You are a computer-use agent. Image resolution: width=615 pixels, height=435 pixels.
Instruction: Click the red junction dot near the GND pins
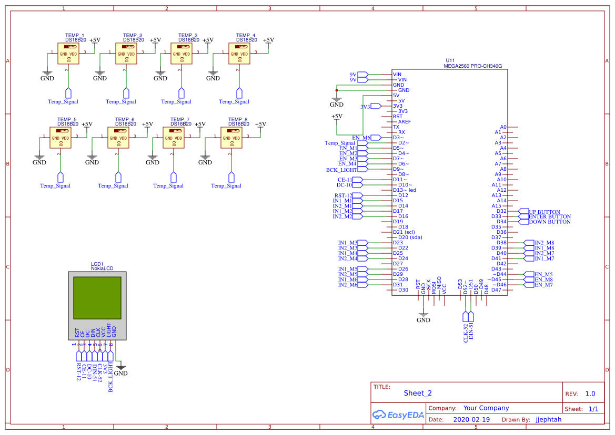coord(337,90)
